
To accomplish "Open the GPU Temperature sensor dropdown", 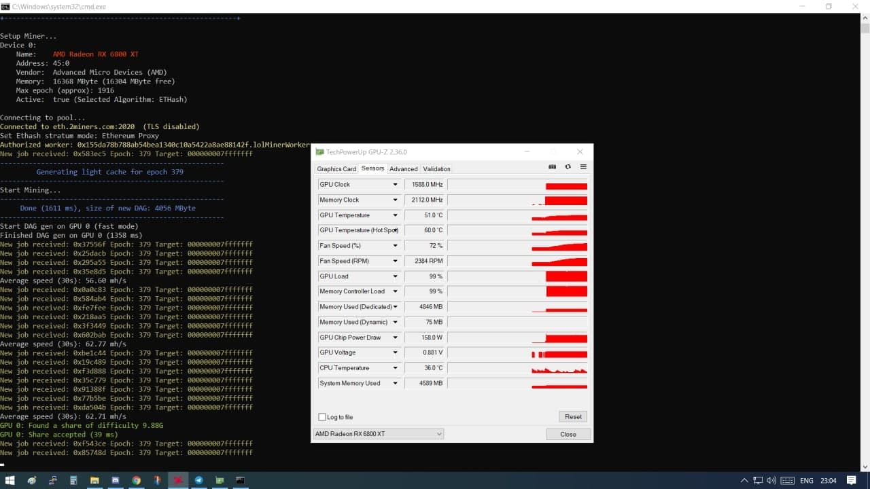I will coord(395,215).
